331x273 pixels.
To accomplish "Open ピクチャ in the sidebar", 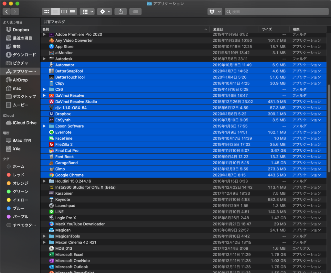I will pyautogui.click(x=20, y=63).
